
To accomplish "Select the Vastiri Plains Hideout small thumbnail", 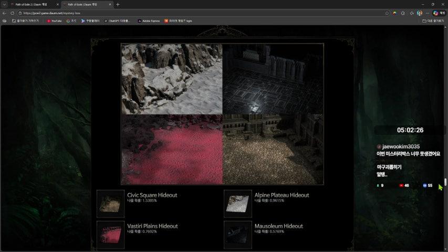I will [x=111, y=235].
